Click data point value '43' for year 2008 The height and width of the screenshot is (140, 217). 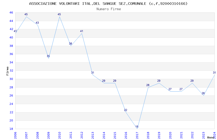pos(37,23)
